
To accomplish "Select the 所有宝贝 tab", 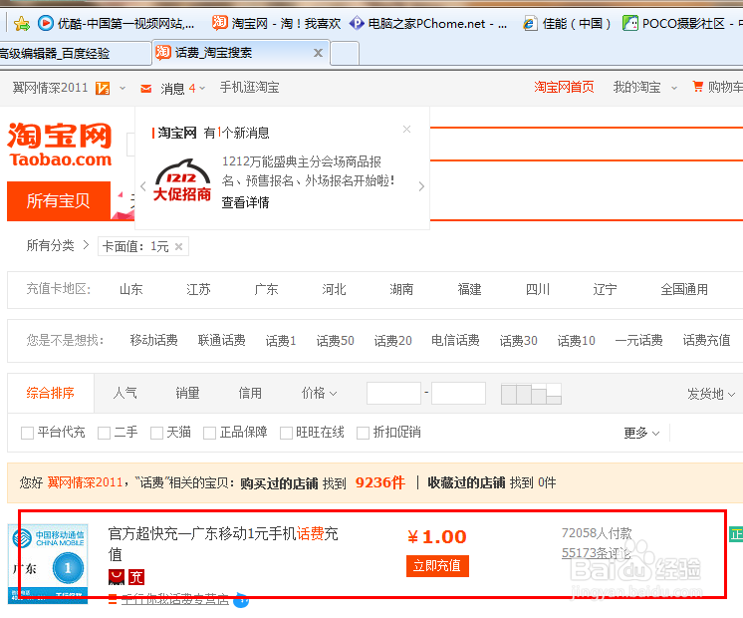I will tap(59, 201).
